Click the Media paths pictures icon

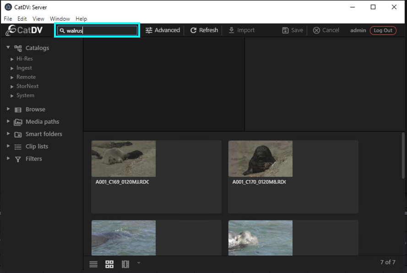pos(18,122)
